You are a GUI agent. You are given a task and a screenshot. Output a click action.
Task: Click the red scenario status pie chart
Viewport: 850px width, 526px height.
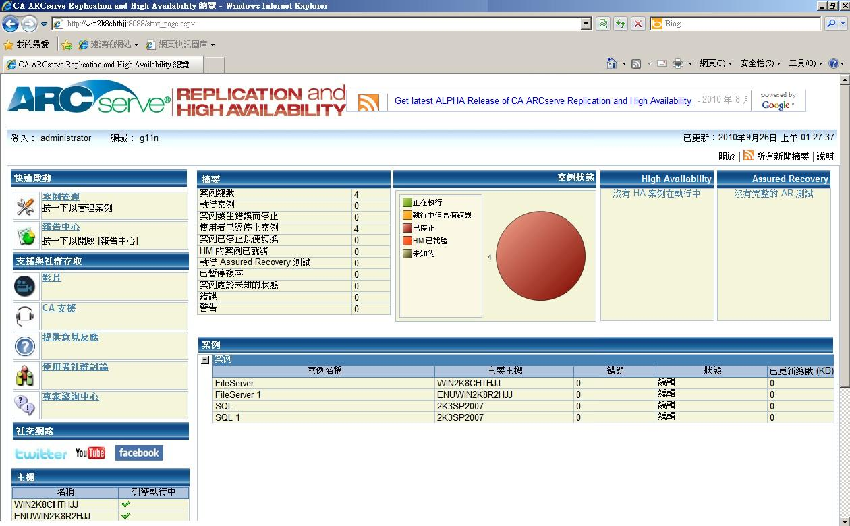coord(540,256)
